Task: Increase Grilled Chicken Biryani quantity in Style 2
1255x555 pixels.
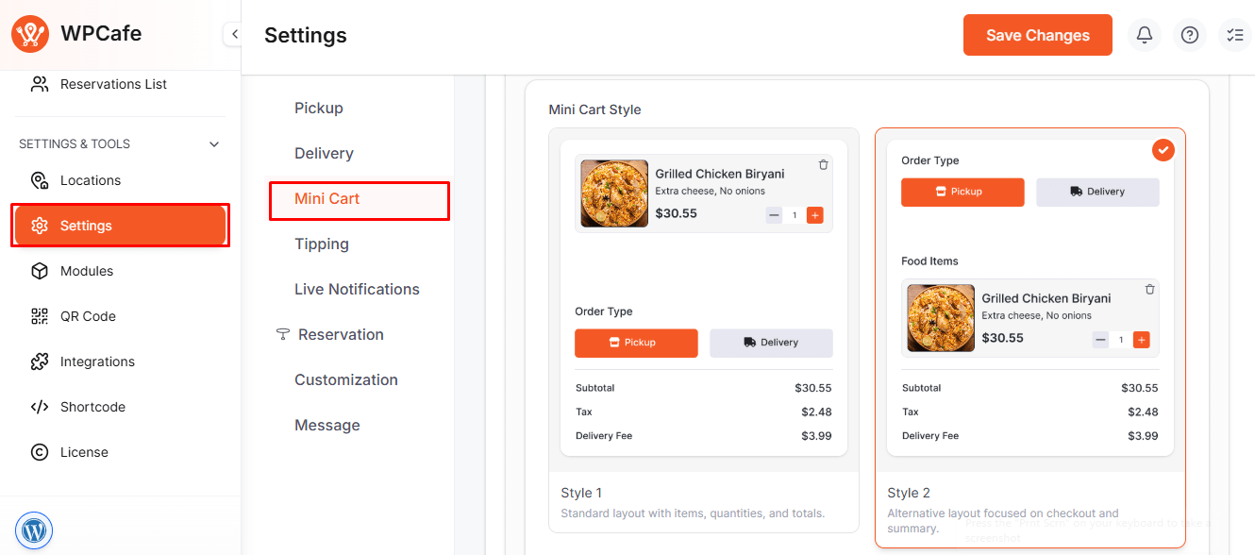Action: coord(1142,338)
